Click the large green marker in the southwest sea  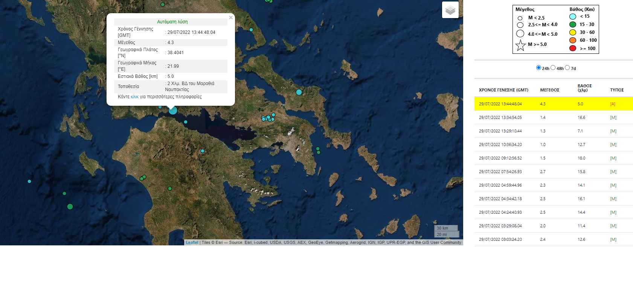point(70,207)
